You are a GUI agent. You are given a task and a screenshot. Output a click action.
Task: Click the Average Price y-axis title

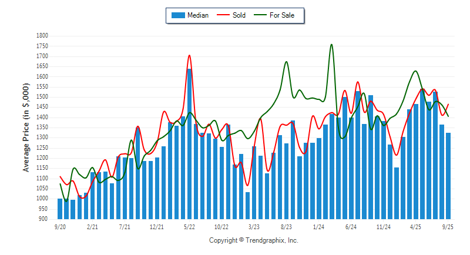coord(26,127)
